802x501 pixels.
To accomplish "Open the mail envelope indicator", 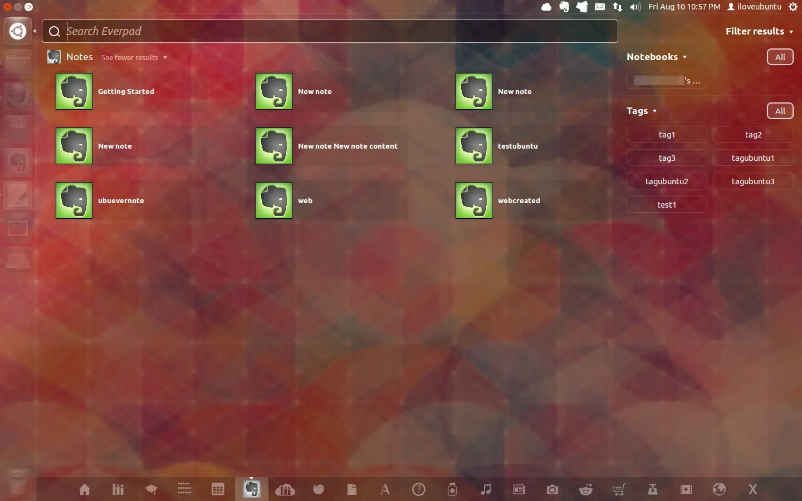I will [600, 7].
